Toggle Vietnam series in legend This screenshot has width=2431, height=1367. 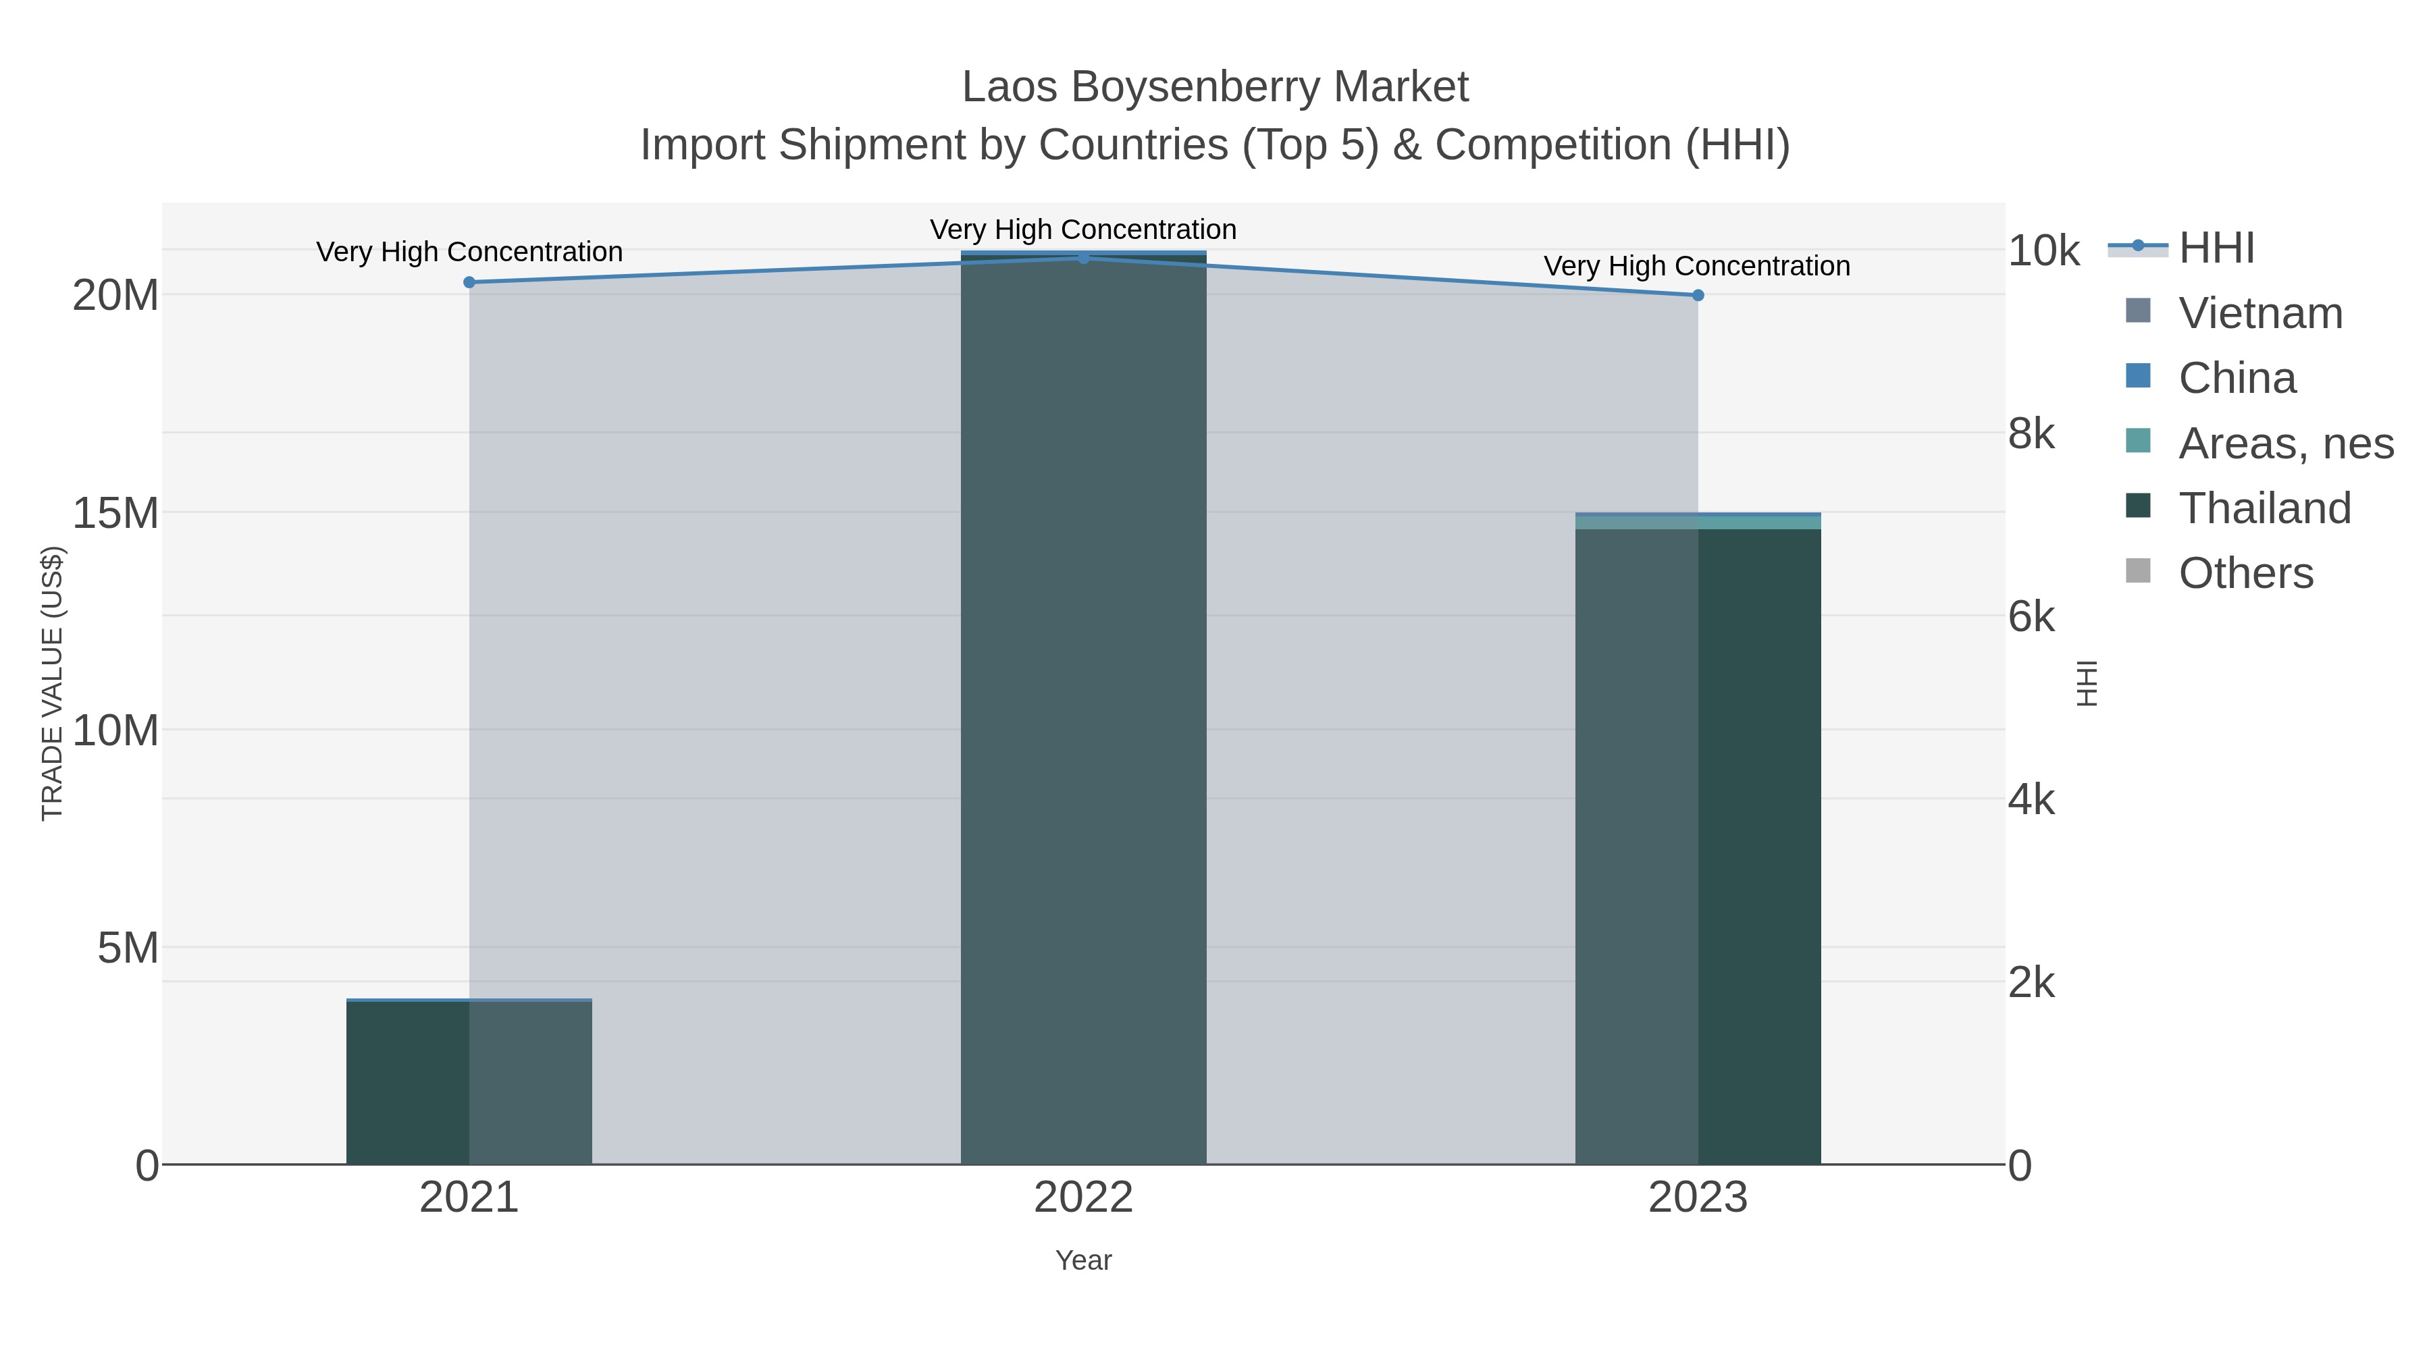(2234, 313)
